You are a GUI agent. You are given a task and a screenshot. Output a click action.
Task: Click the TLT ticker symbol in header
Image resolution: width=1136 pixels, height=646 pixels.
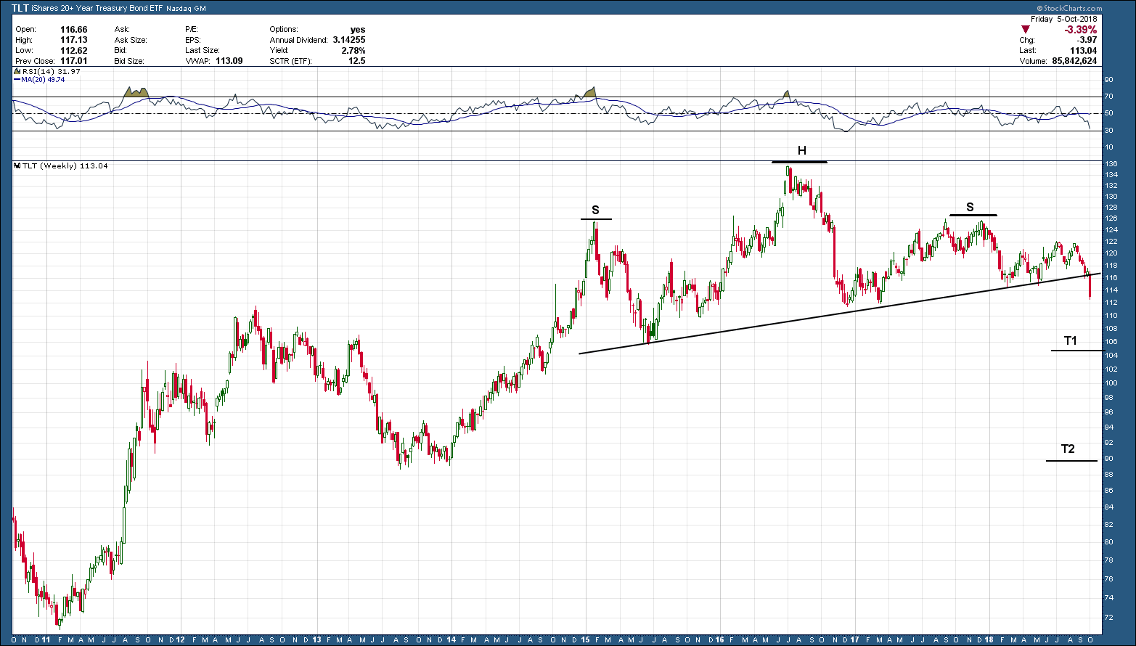coord(20,8)
